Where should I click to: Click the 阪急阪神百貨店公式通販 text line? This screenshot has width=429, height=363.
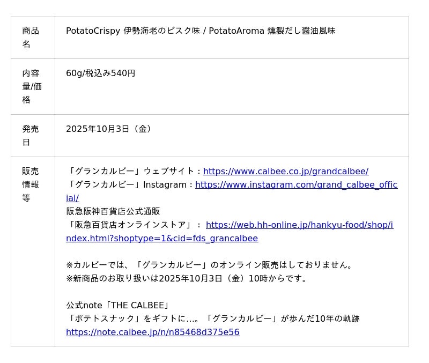point(113,212)
